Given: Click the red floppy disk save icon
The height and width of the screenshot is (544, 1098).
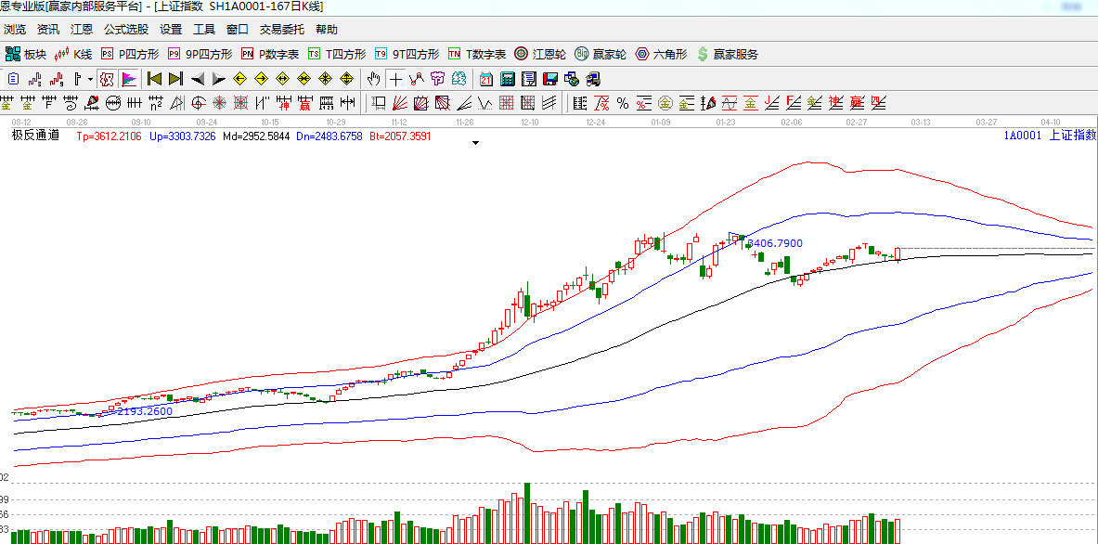Looking at the screenshot, I should 549,78.
